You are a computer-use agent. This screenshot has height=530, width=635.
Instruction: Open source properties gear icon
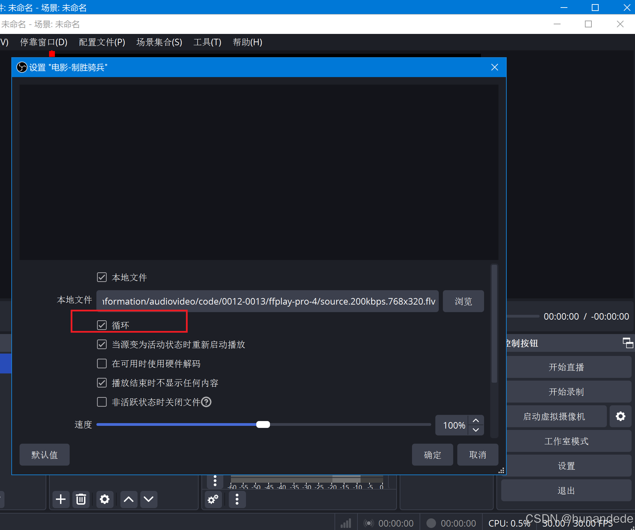coord(105,499)
